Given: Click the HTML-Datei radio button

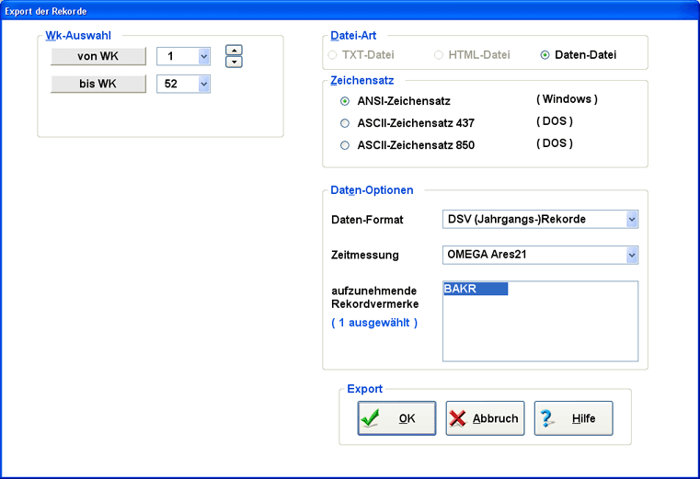Looking at the screenshot, I should coord(439,55).
